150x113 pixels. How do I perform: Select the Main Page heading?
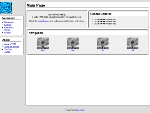[x=36, y=5]
